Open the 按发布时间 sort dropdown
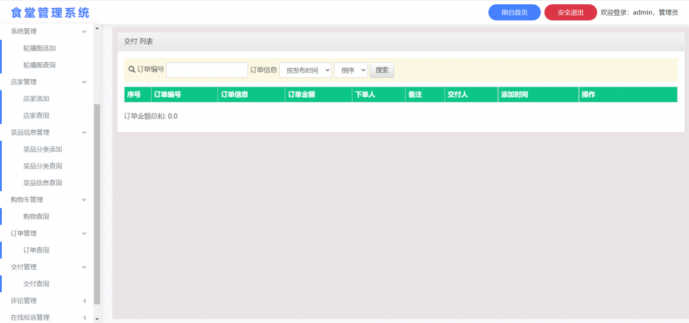Screen dimensions: 689x323 click(x=305, y=70)
